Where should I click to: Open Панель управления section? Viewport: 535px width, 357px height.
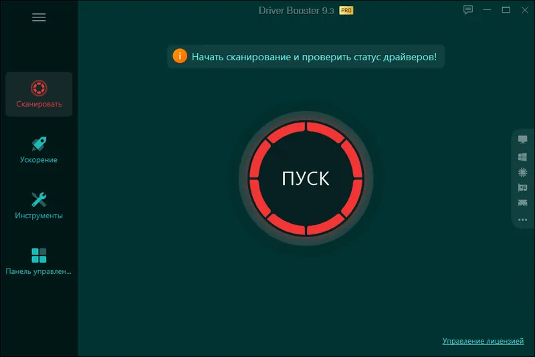point(39,261)
